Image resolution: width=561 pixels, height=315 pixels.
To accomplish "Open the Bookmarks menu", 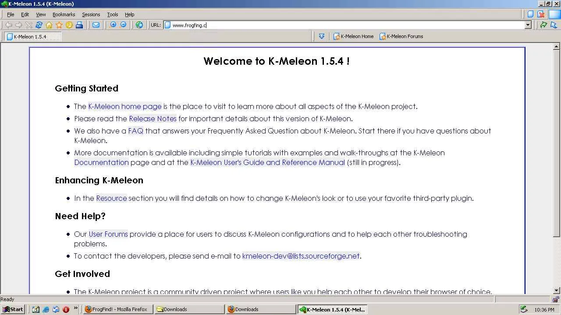I will 64,14.
